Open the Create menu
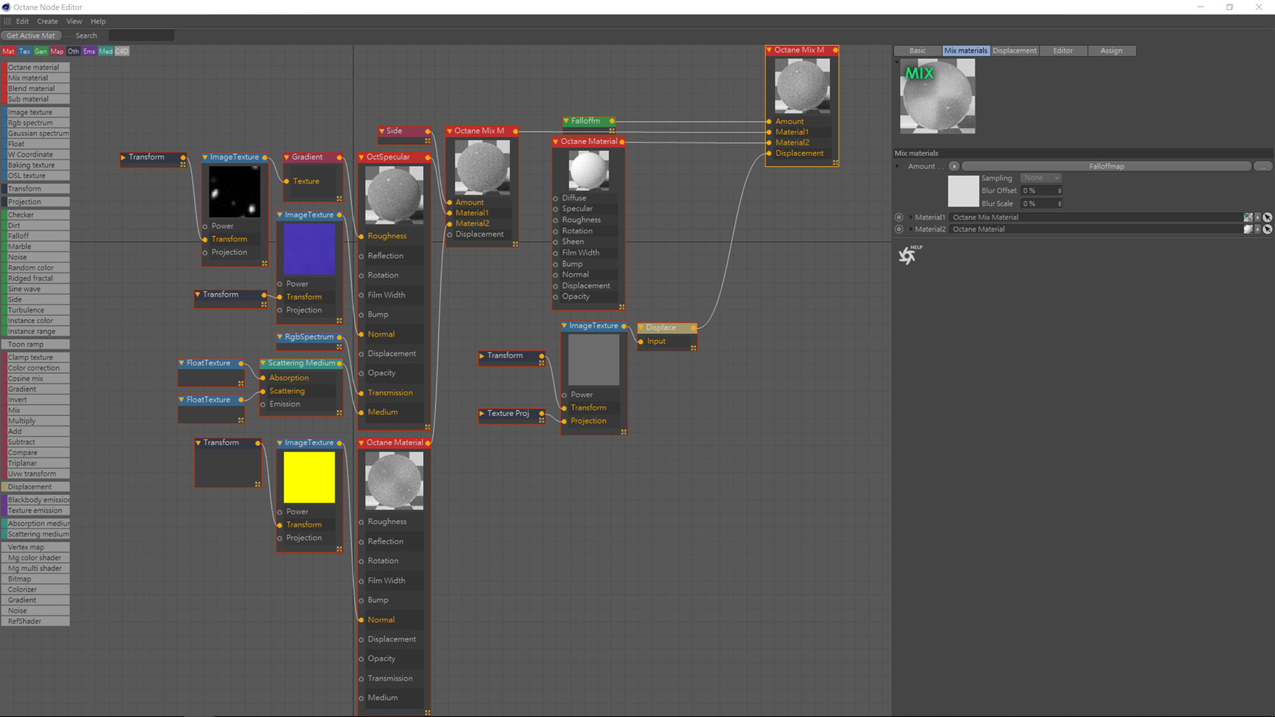 (47, 21)
